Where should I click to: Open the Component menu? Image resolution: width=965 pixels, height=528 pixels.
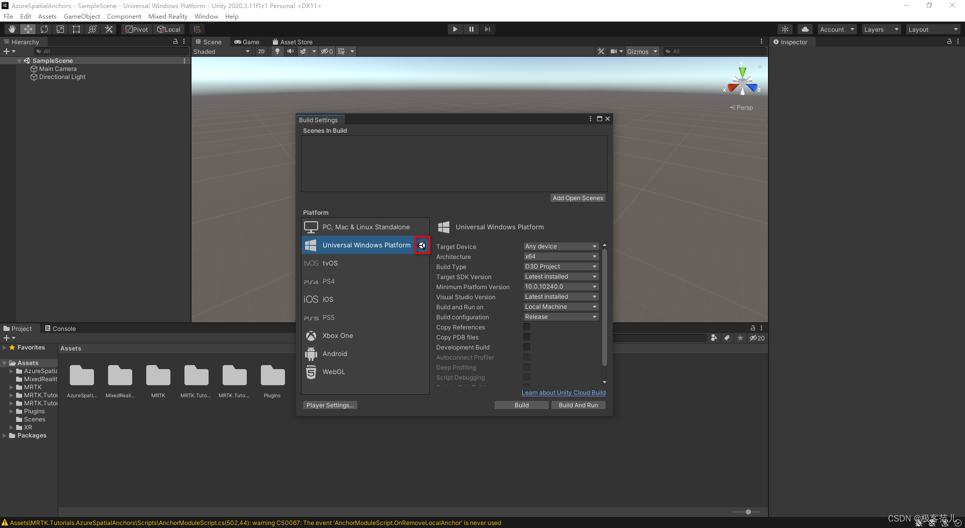coord(124,16)
